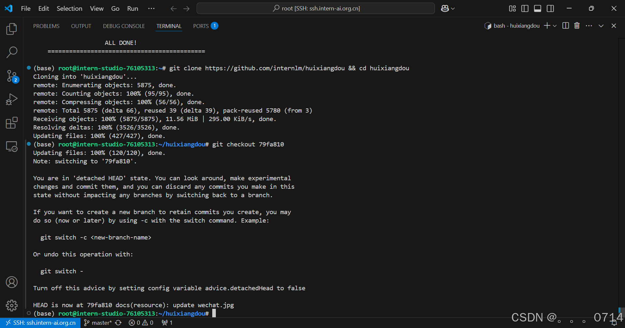
Task: Open the SSH remote indicator in status bar
Action: [40, 323]
